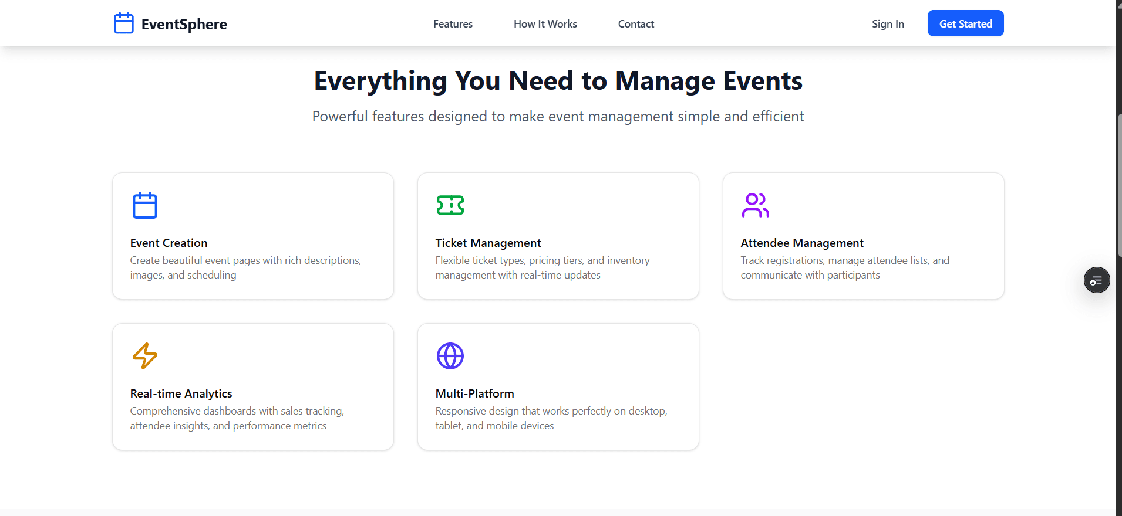Image resolution: width=1122 pixels, height=516 pixels.
Task: Click the Real-time Analytics lightning bolt icon
Action: click(145, 356)
